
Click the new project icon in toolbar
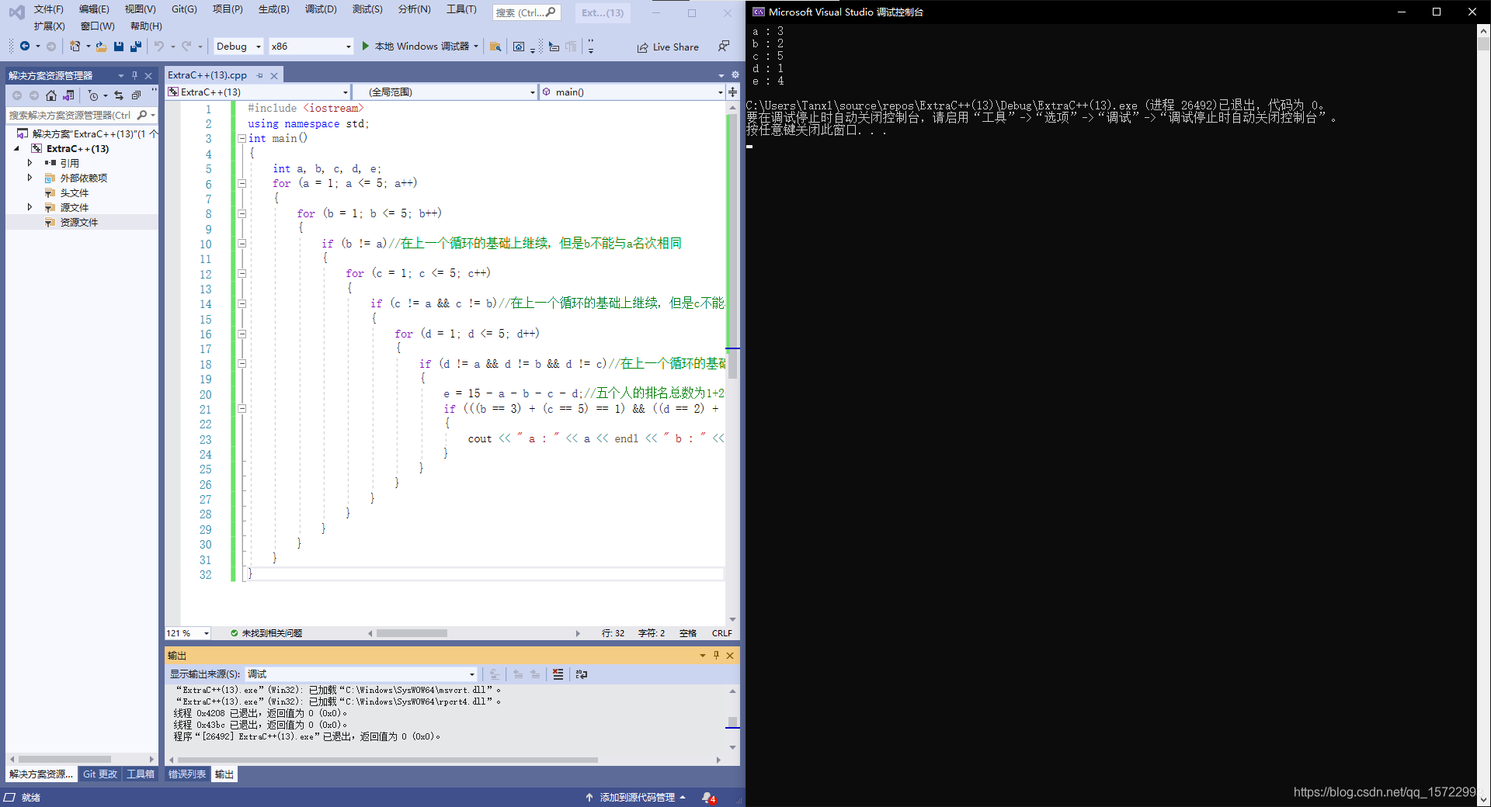(x=75, y=47)
